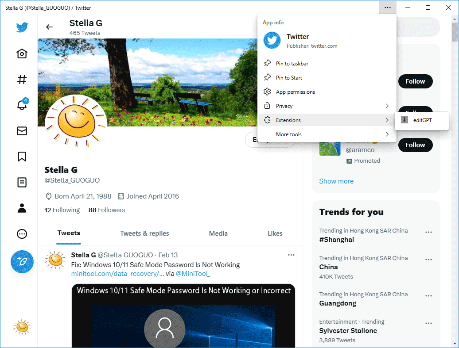
Task: Open Lists icon in sidebar
Action: [22, 182]
